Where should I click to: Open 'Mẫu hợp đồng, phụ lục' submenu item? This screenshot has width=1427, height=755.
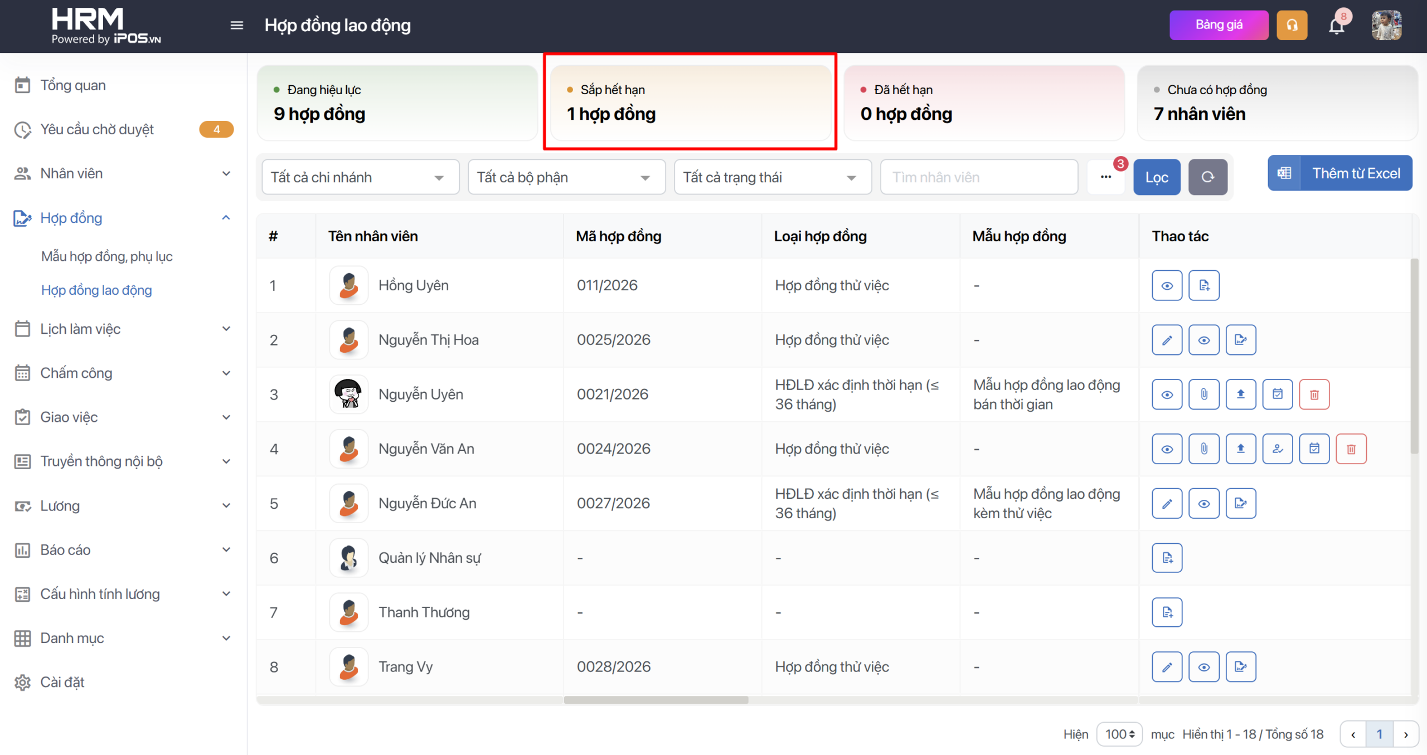click(x=106, y=256)
